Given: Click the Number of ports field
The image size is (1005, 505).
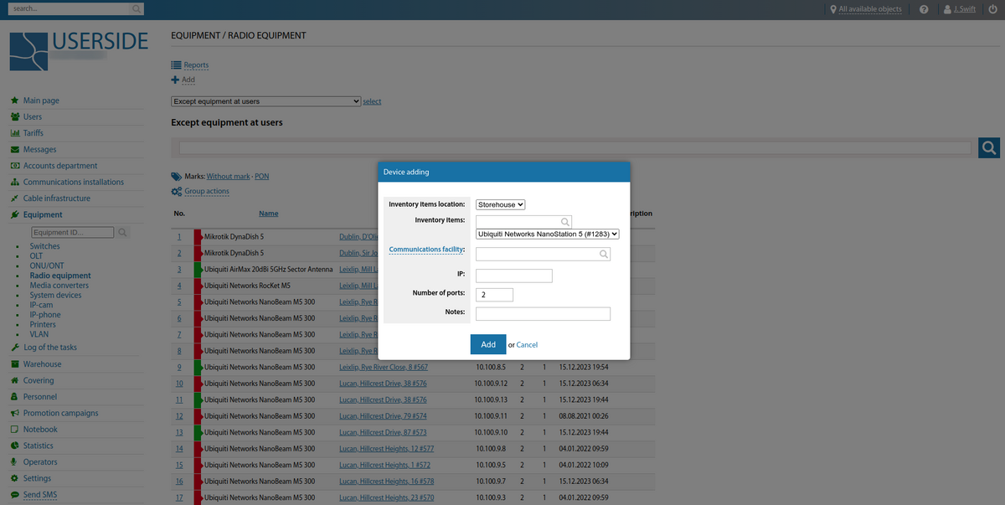Looking at the screenshot, I should pyautogui.click(x=494, y=295).
